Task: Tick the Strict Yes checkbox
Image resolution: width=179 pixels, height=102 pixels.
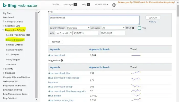Action: (x=139, y=28)
